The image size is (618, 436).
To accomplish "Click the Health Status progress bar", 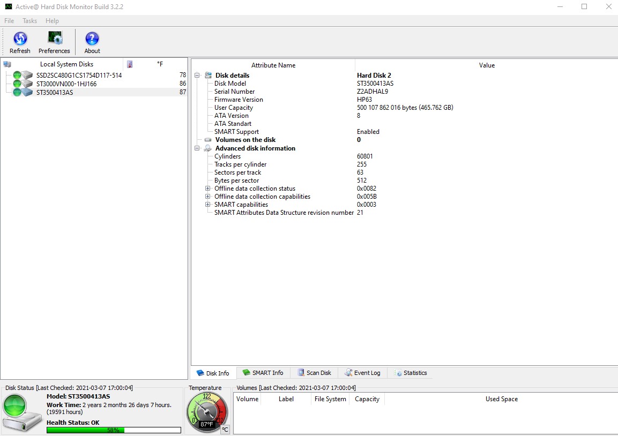I will pyautogui.click(x=114, y=430).
